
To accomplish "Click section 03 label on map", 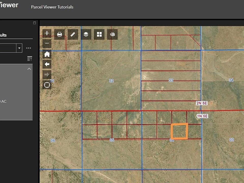I will pos(232,140).
